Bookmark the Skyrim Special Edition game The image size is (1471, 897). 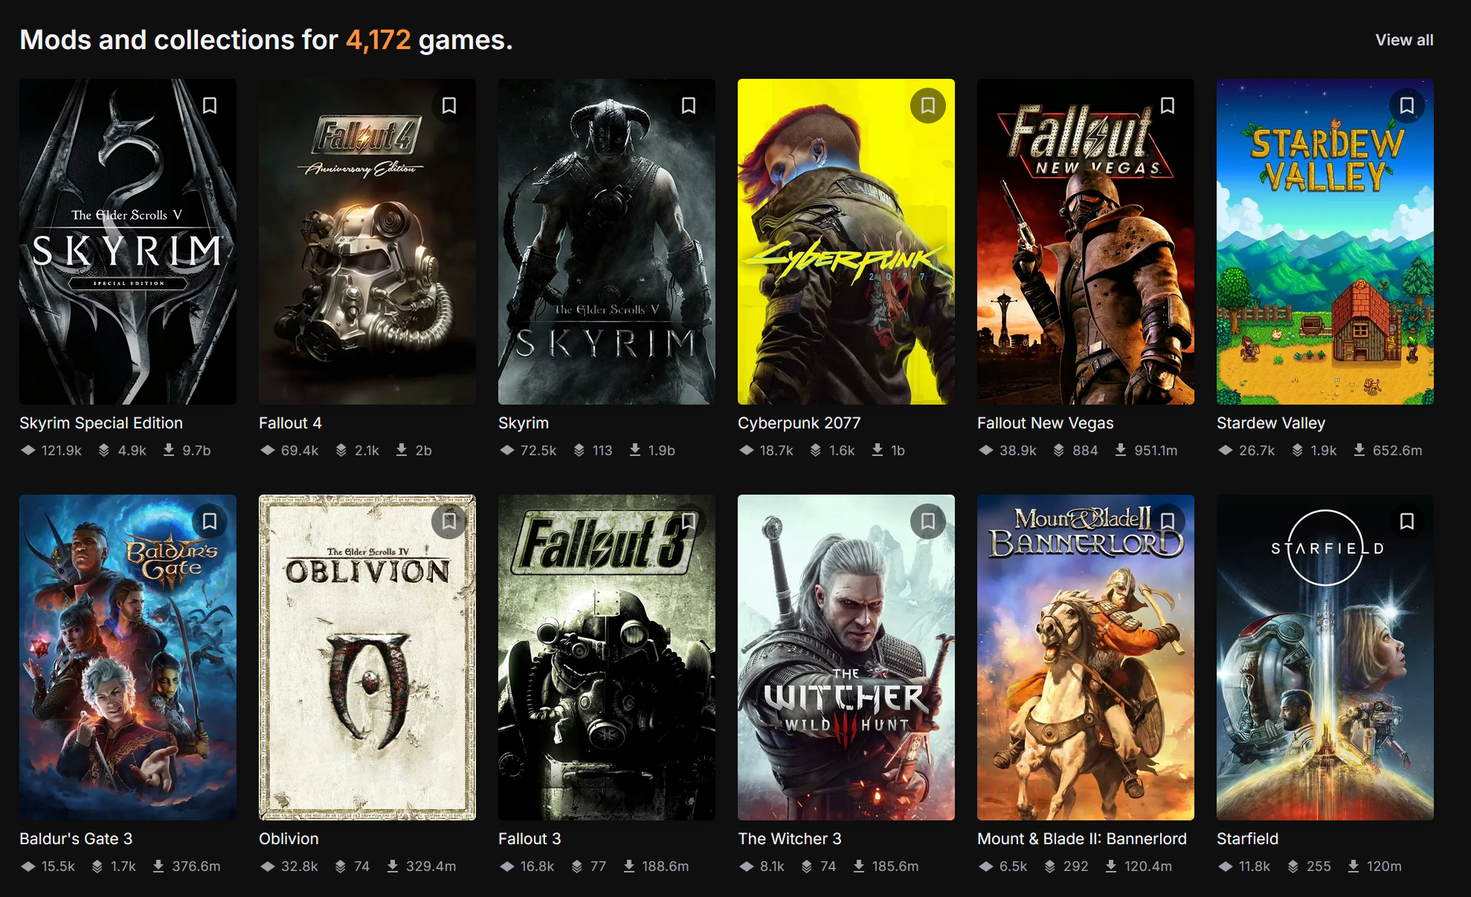point(210,106)
